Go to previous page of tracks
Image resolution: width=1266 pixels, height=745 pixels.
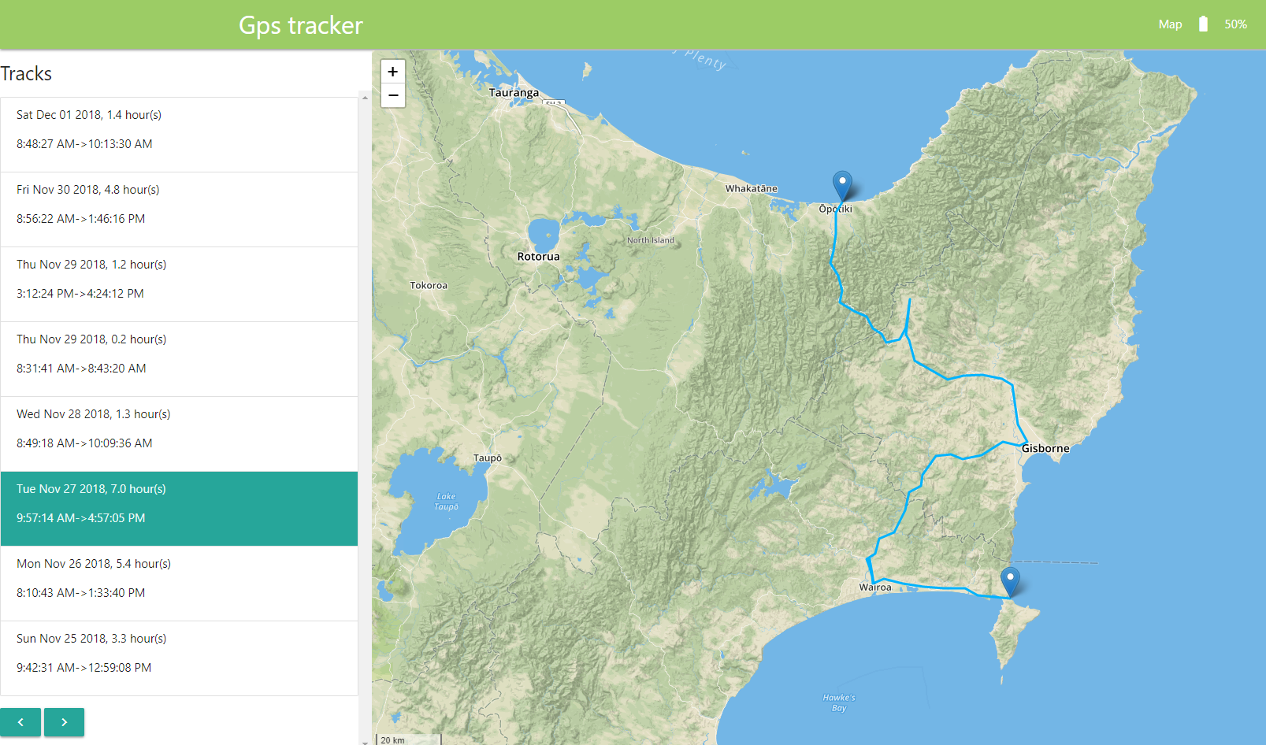pyautogui.click(x=20, y=722)
